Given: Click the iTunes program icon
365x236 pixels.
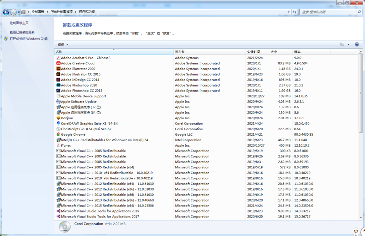Looking at the screenshot, I should tap(58, 145).
